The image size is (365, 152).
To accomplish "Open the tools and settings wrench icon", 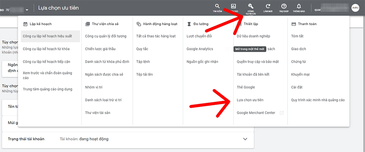I will coord(251,6).
